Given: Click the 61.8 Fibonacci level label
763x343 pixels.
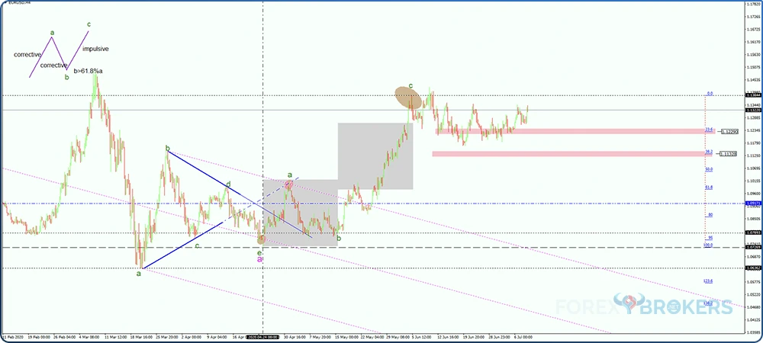Looking at the screenshot, I should pos(709,187).
